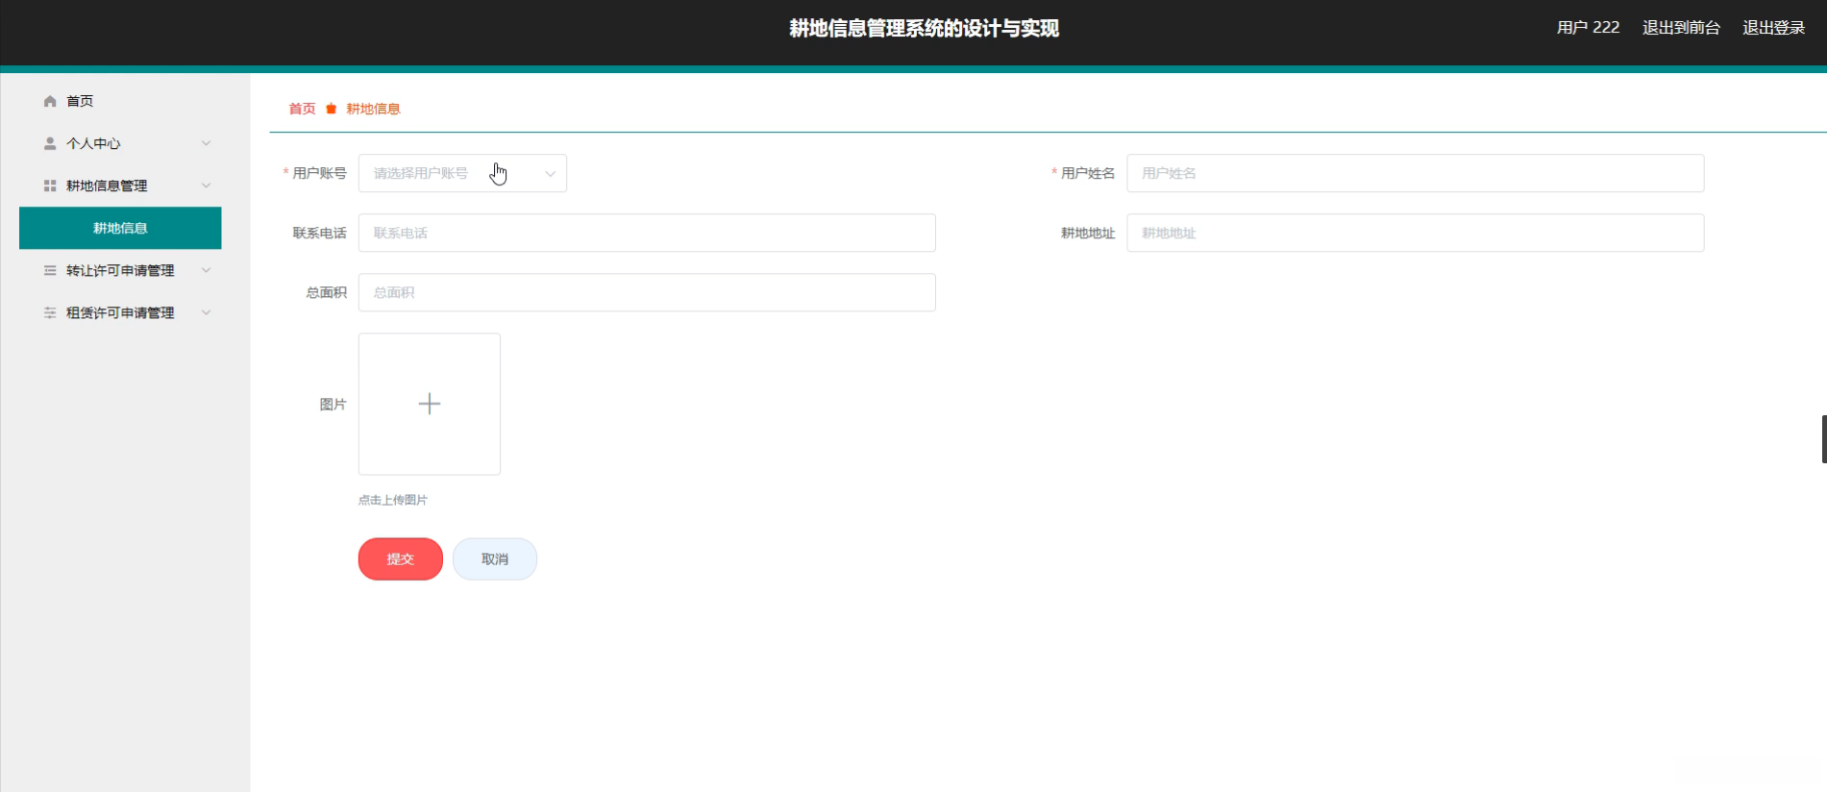Click 退出登录 in the header
Screen dimensions: 1827x792
[1774, 28]
